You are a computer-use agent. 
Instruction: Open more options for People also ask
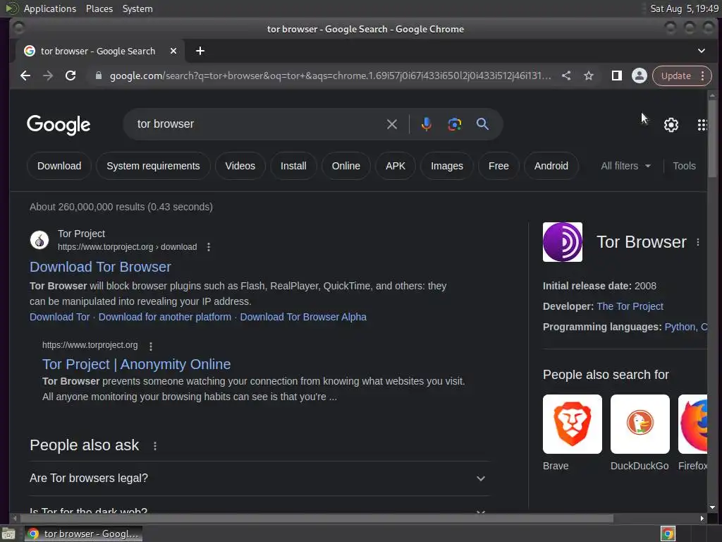pyautogui.click(x=155, y=446)
